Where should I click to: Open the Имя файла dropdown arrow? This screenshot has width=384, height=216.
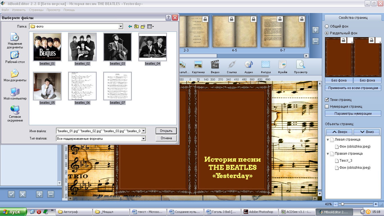pos(144,131)
